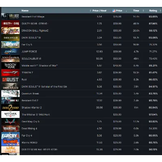Open the GUILTY GEAR Xrd REVELATOR thumbnail
This screenshot has width=162, height=162.
tap(11, 149)
